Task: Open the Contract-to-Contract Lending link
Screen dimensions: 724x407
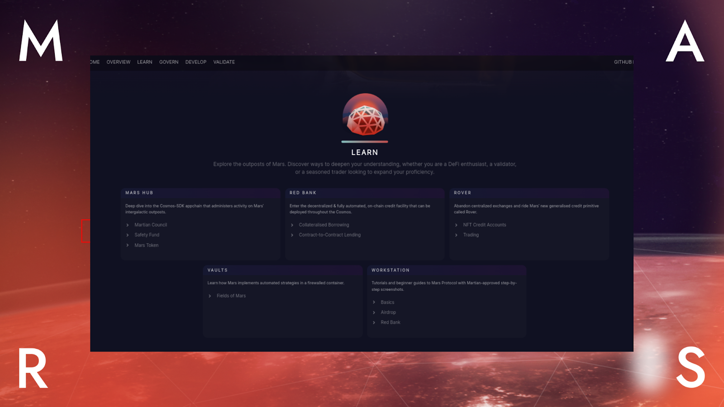Action: click(330, 235)
